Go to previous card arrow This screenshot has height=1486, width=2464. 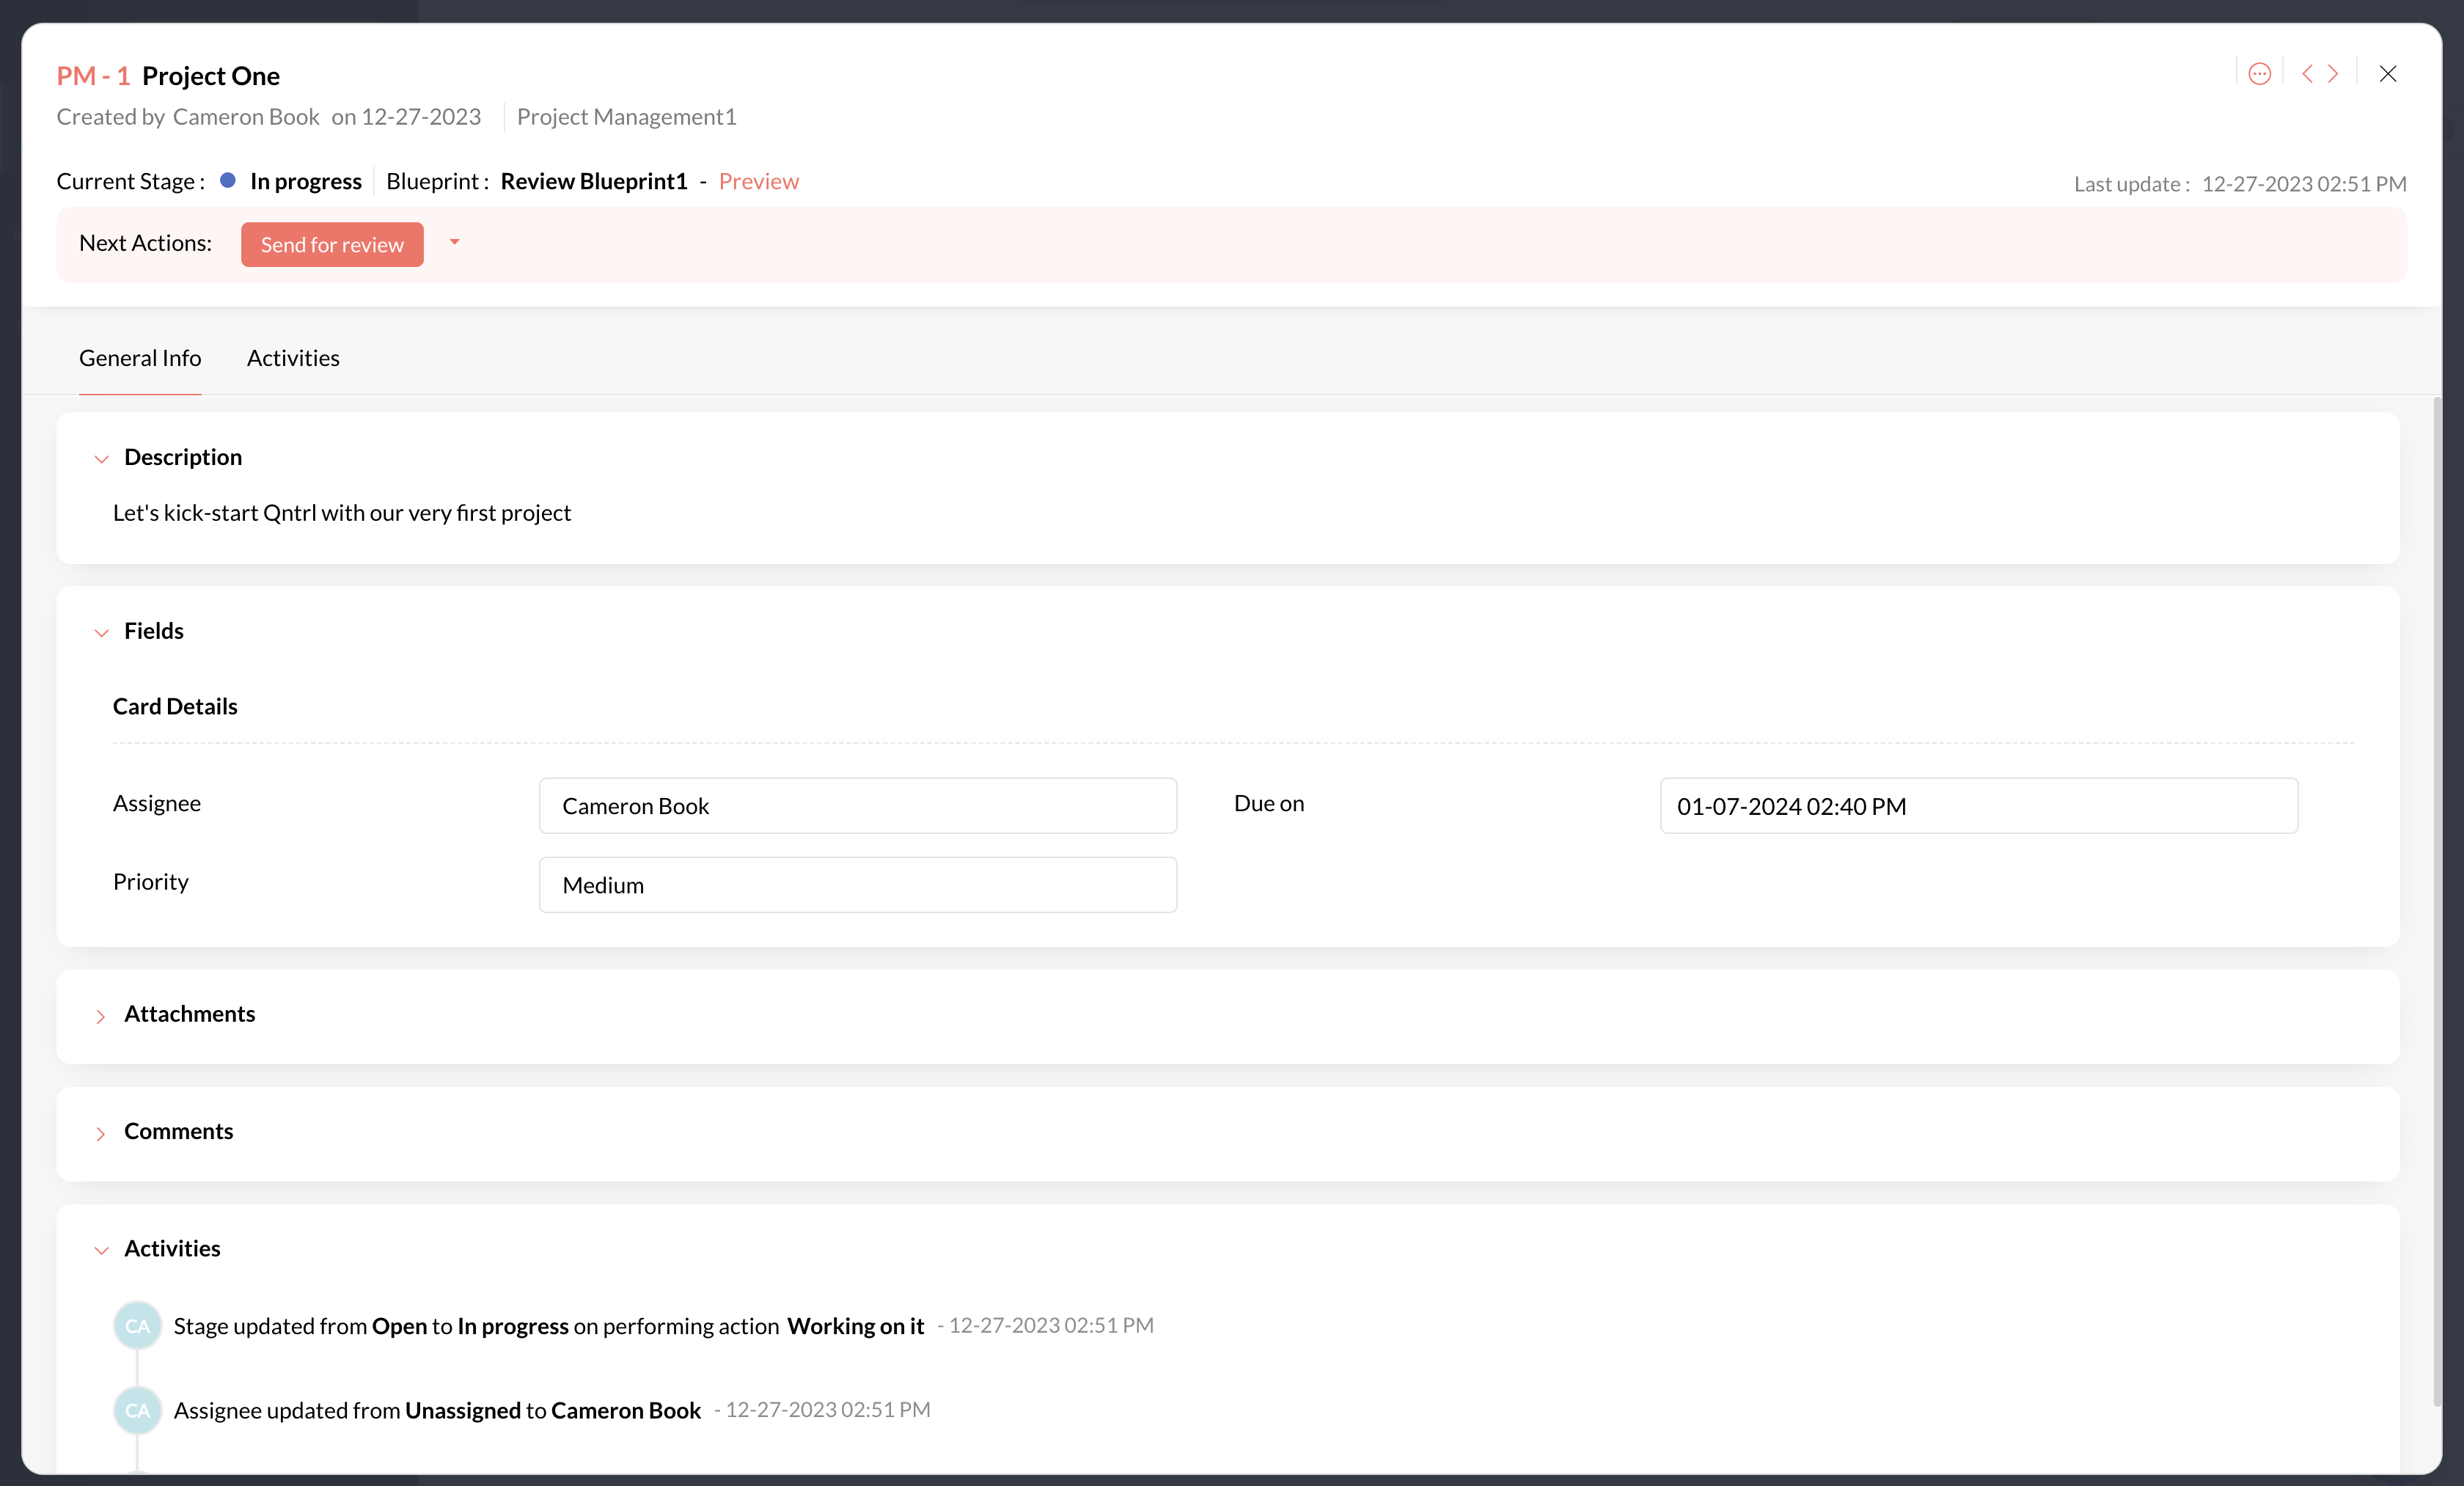(2307, 74)
